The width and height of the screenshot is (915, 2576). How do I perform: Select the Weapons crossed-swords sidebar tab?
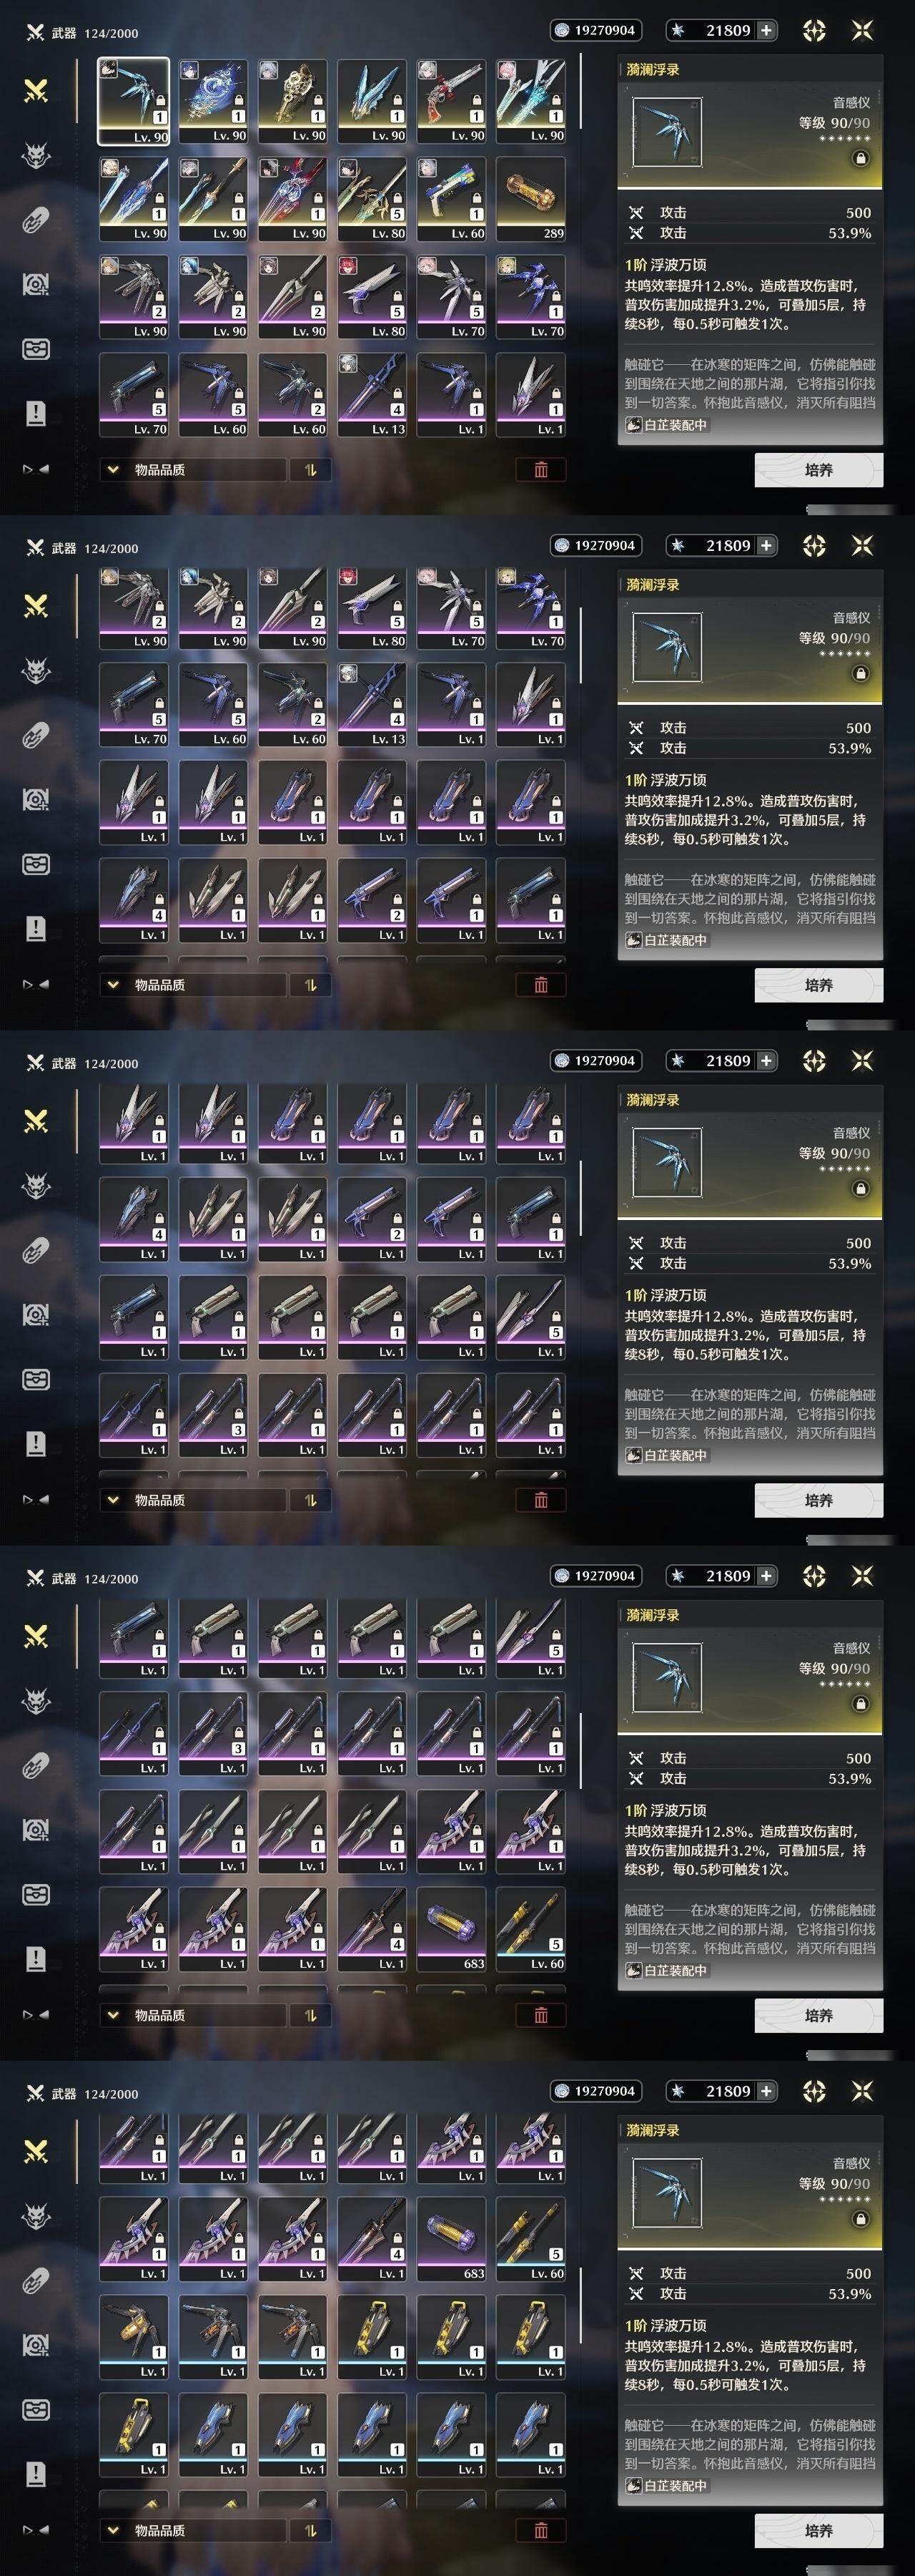point(36,92)
